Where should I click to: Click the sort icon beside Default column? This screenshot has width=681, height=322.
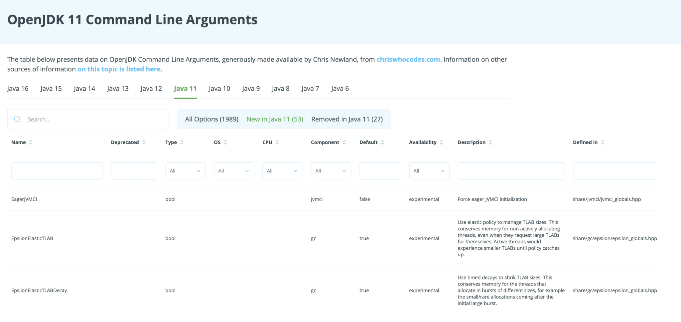[x=382, y=142]
